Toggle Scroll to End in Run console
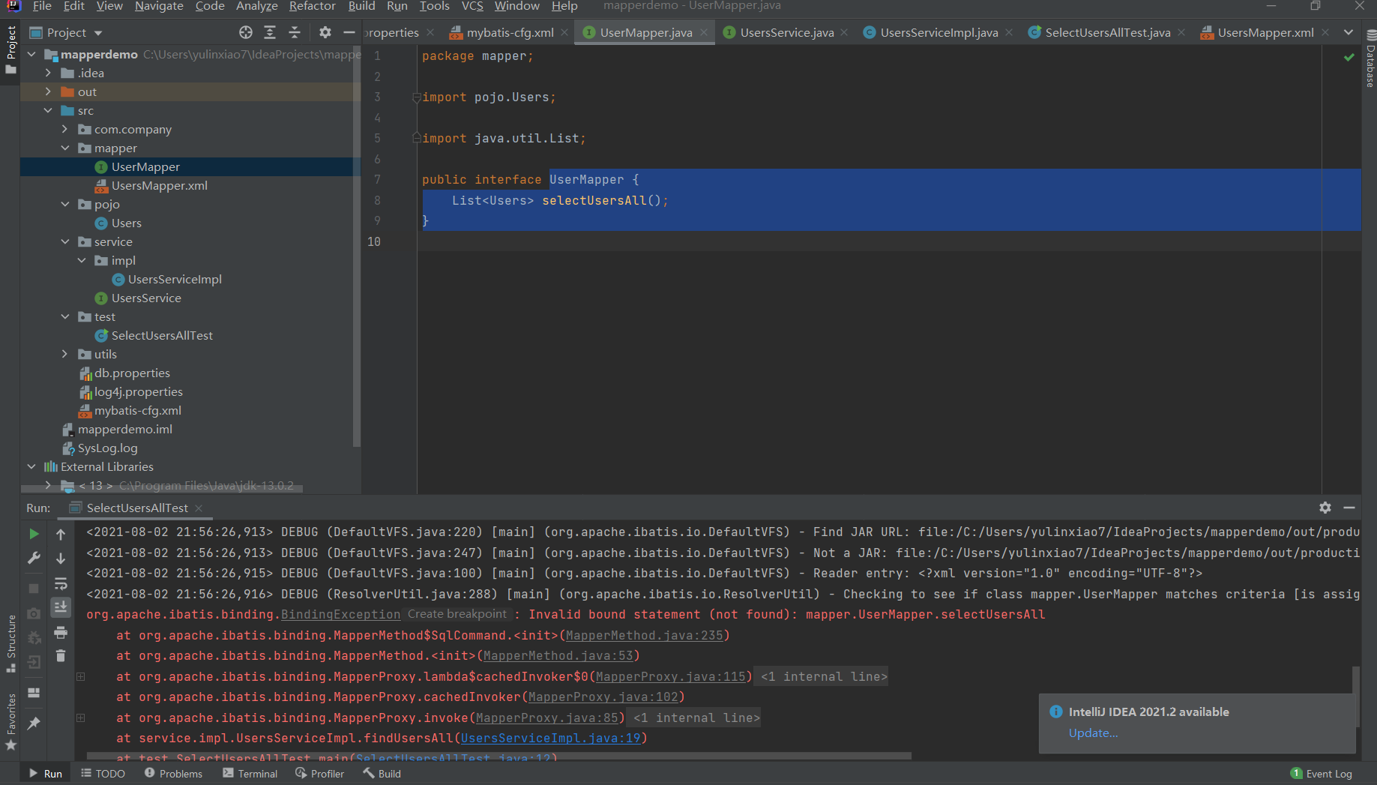The height and width of the screenshot is (785, 1377). 61,607
